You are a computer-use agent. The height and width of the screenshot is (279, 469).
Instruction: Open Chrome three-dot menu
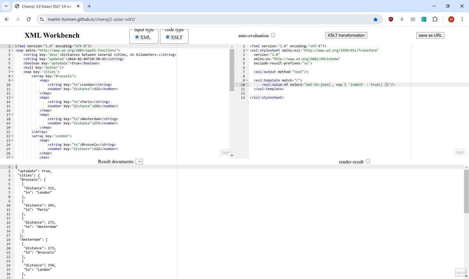(x=462, y=19)
